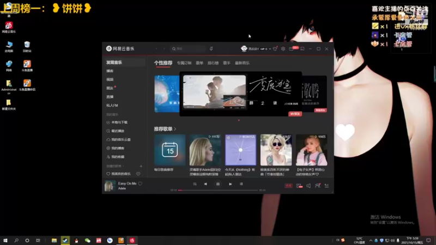This screenshot has height=245, width=436.
Task: Open 视频 in the sidebar
Action: click(110, 79)
